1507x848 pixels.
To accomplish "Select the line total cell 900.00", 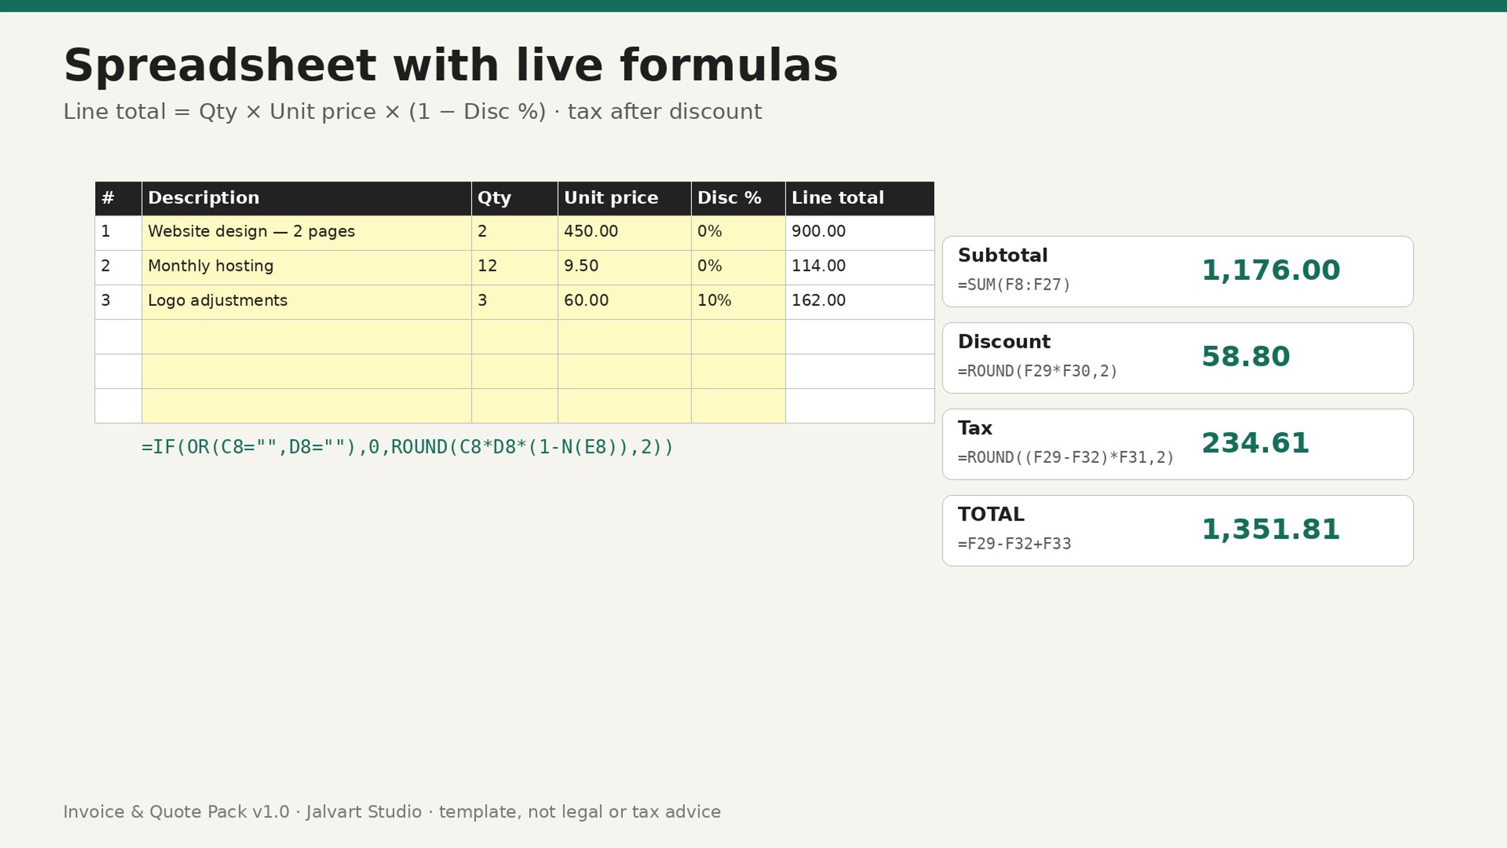I will pyautogui.click(x=860, y=233).
